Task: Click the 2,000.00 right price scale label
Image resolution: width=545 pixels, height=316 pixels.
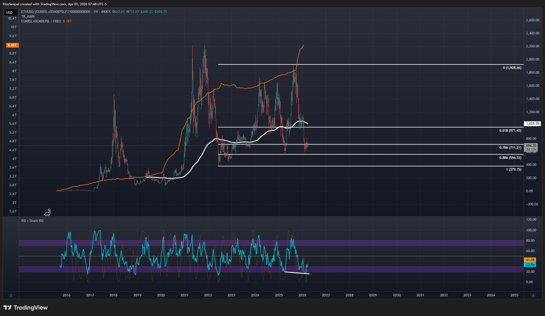Action: tap(532, 59)
